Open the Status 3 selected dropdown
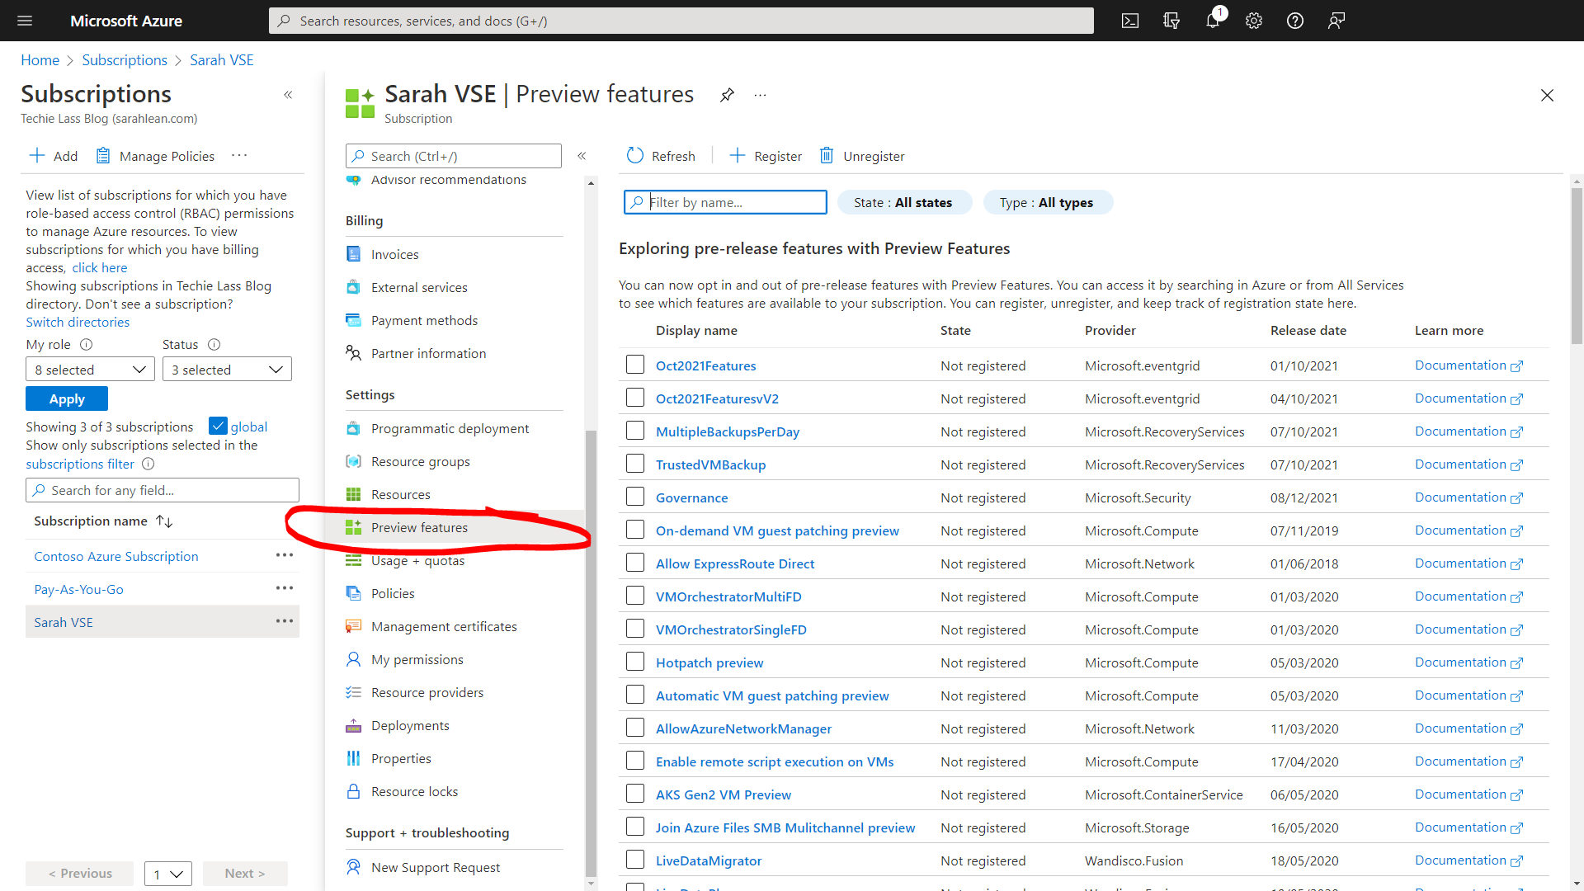1584x891 pixels. [227, 370]
